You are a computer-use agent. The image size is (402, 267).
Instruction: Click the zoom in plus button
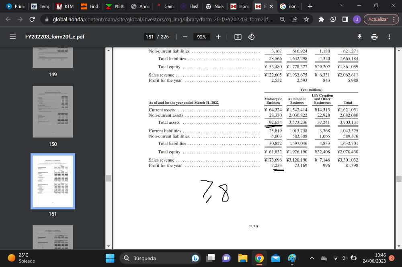(x=218, y=37)
